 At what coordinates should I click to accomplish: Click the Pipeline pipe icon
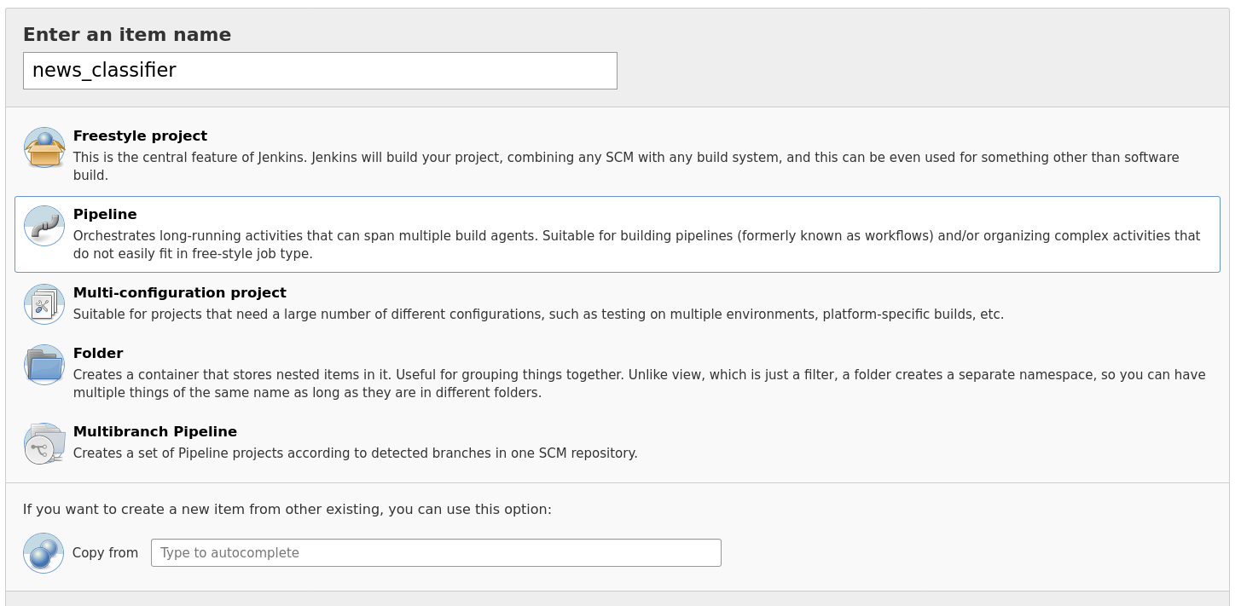click(x=44, y=226)
